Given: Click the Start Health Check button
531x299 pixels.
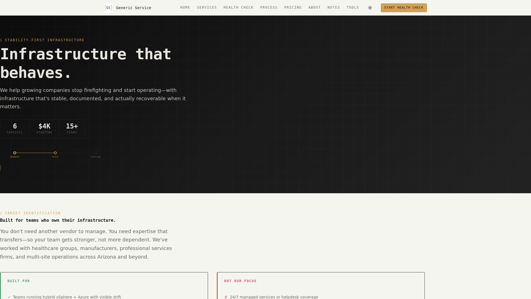Looking at the screenshot, I should click(x=404, y=8).
